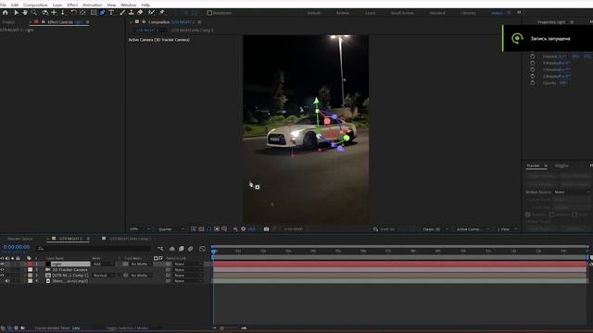Open the viewer magnification dropdown

(140, 228)
